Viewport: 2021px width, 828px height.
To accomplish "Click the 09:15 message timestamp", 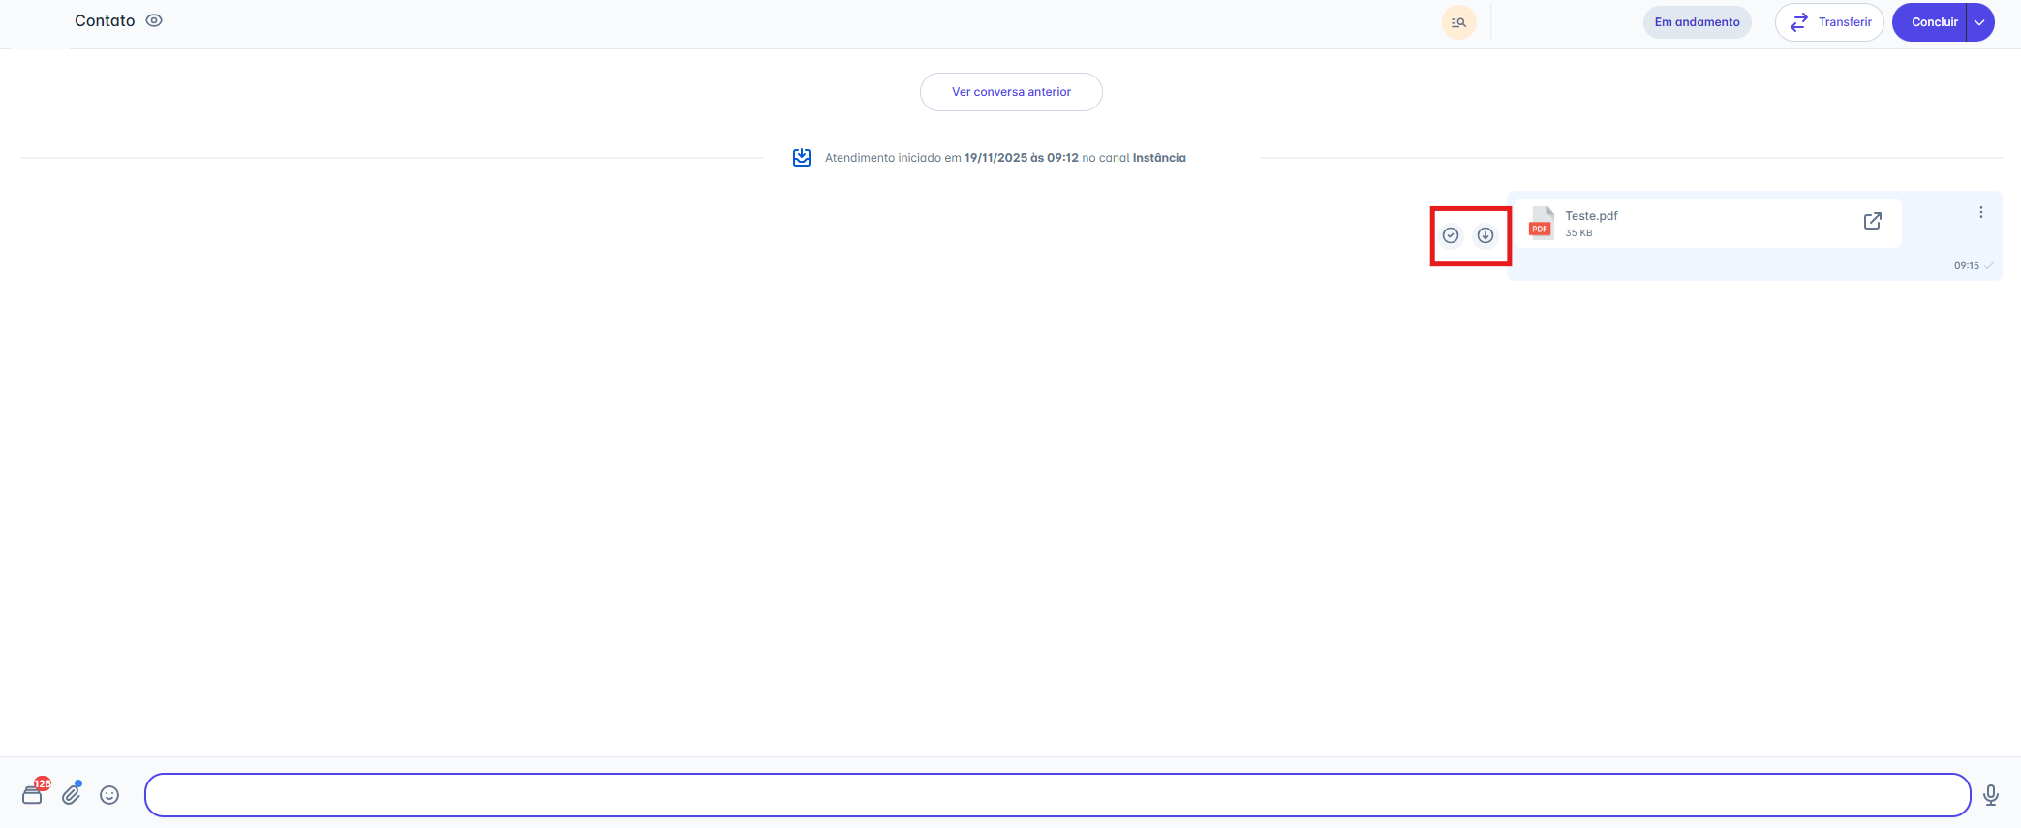I will pyautogui.click(x=1966, y=266).
